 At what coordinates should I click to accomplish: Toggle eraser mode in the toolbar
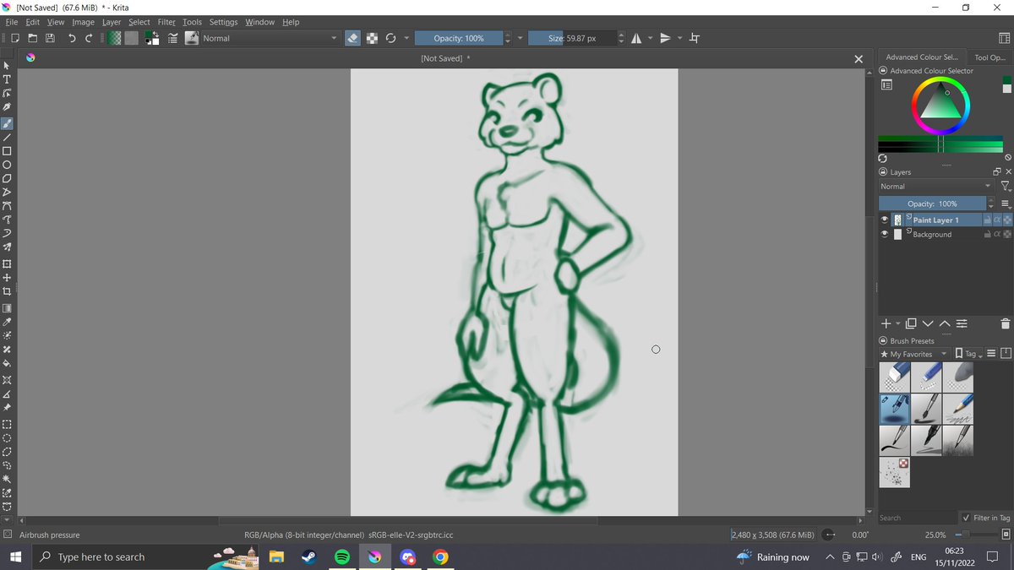(x=352, y=38)
